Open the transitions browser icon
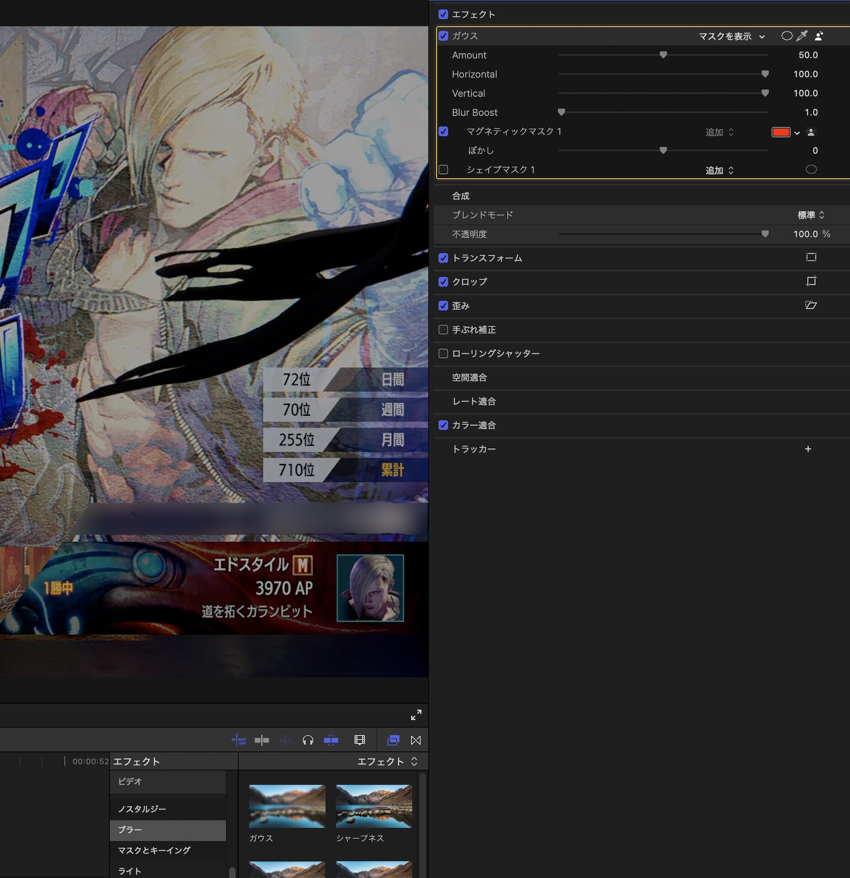Screen dimensions: 850x878 tap(416, 740)
